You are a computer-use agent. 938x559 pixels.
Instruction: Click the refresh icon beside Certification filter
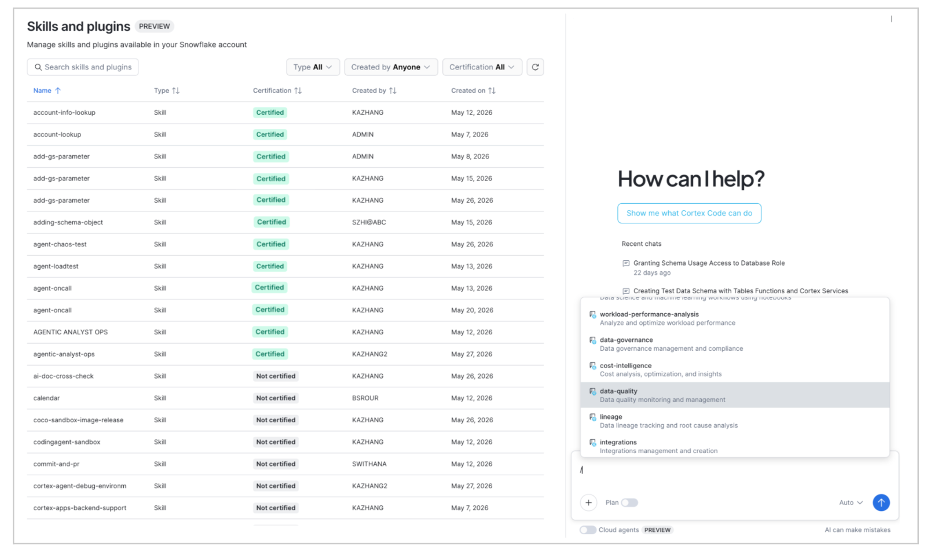click(535, 67)
